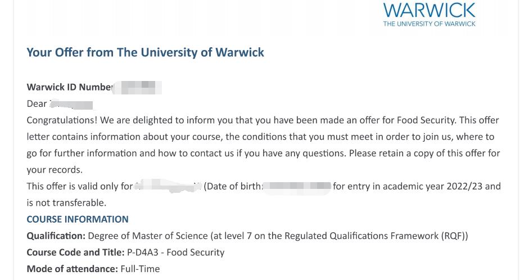520x280 pixels.
Task: Click the "Full-Time" attendance value
Action: pos(140,269)
